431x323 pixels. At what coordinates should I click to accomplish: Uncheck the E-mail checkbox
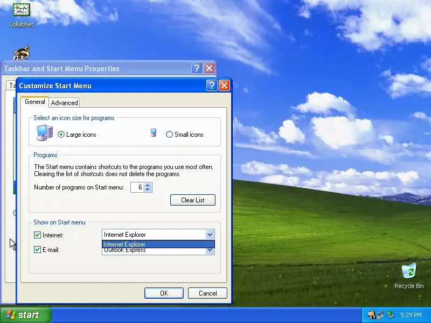click(x=37, y=249)
